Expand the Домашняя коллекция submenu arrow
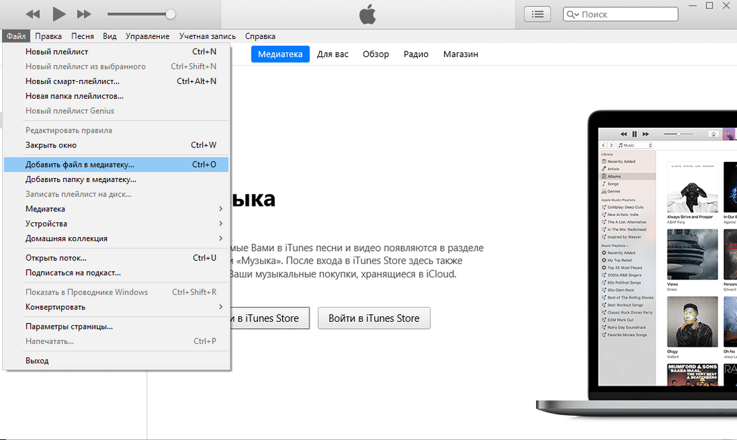The height and width of the screenshot is (440, 737). [x=220, y=238]
